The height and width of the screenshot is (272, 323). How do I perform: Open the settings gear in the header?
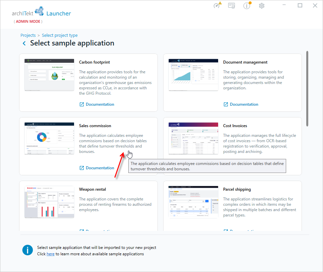click(262, 6)
